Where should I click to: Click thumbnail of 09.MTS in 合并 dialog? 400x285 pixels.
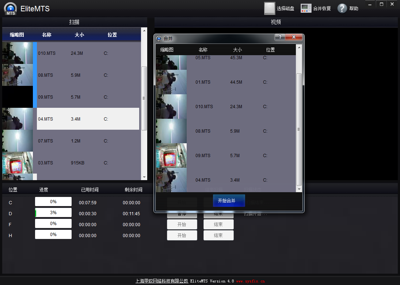(171, 156)
